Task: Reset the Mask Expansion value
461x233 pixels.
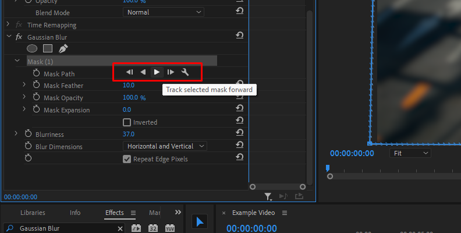Action: click(240, 108)
